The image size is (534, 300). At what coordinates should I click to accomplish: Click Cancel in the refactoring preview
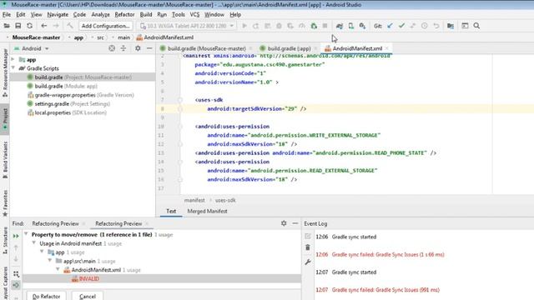88,297
